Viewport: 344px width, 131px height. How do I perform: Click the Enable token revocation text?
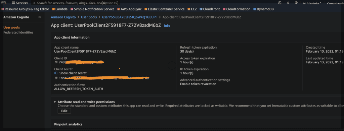pyautogui.click(x=198, y=84)
